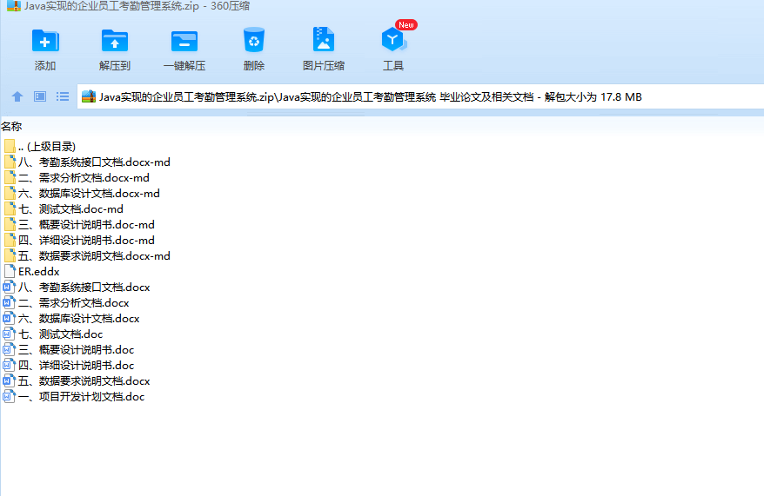Image resolution: width=764 pixels, height=496 pixels.
Task: Select the .. (上级目录) folder row
Action: (40, 147)
